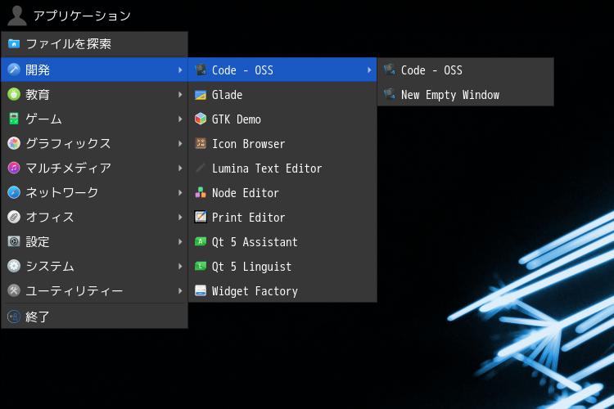Expand the ユーティリティー submenu arrow
This screenshot has width=614, height=409.
click(x=180, y=290)
